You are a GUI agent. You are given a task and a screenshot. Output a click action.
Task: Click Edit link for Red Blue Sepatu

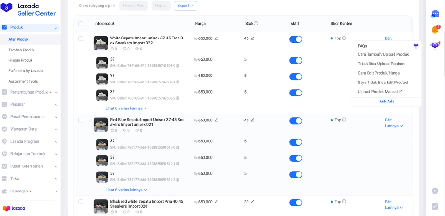[x=388, y=120]
